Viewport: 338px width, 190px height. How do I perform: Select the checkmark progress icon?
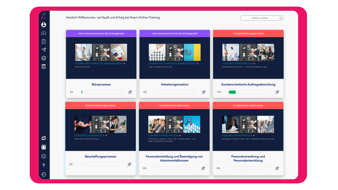(43, 58)
